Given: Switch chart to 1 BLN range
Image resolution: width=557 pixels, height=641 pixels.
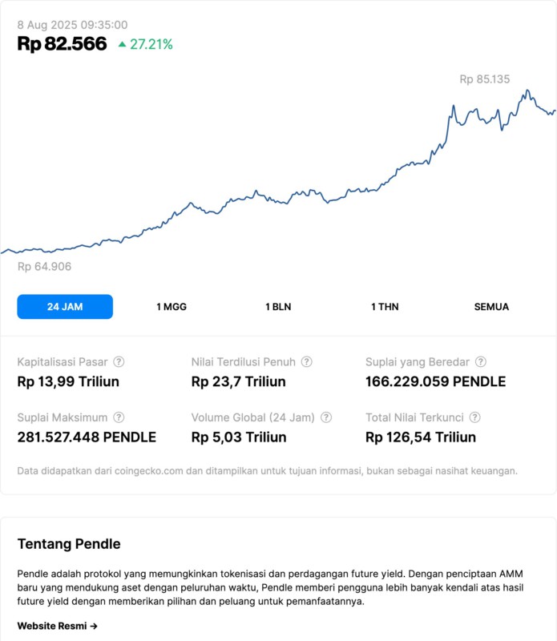Looking at the screenshot, I should coord(278,307).
